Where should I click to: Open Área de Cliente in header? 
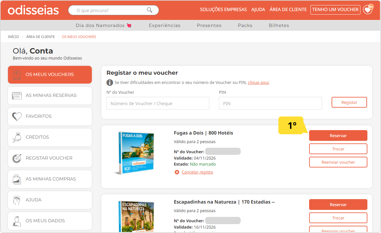coord(288,9)
